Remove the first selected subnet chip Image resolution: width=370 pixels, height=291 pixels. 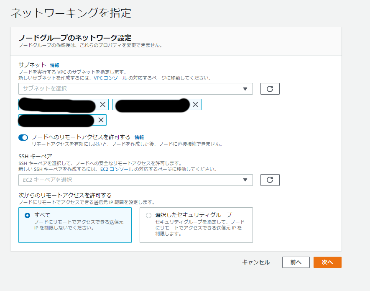102,105
